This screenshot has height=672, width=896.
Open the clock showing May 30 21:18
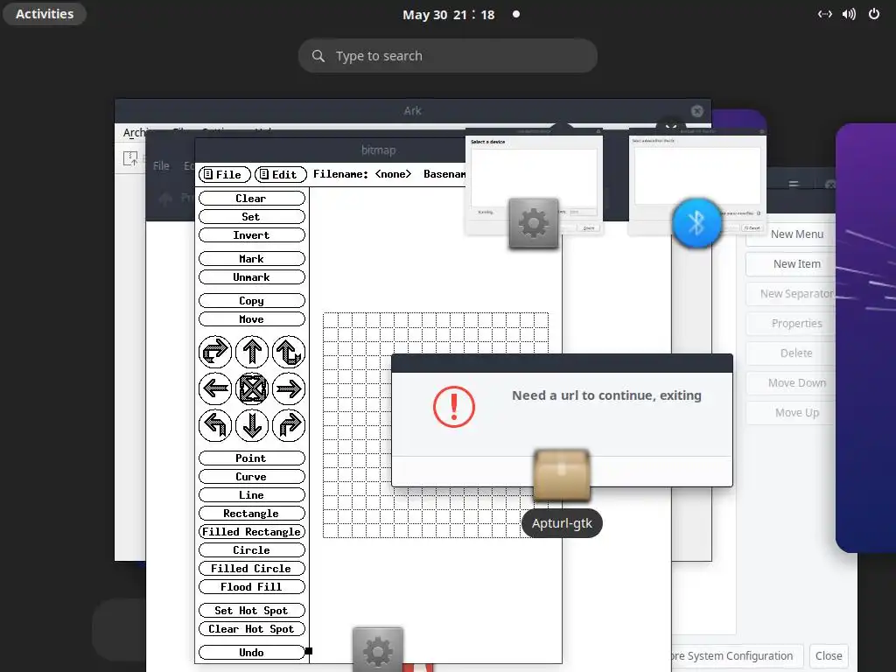point(449,14)
